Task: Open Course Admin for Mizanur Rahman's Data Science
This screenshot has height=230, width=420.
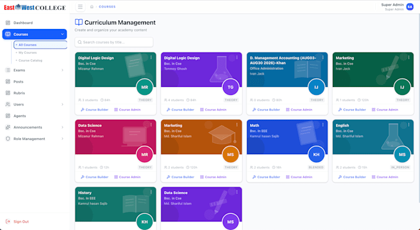Action: pos(127,177)
